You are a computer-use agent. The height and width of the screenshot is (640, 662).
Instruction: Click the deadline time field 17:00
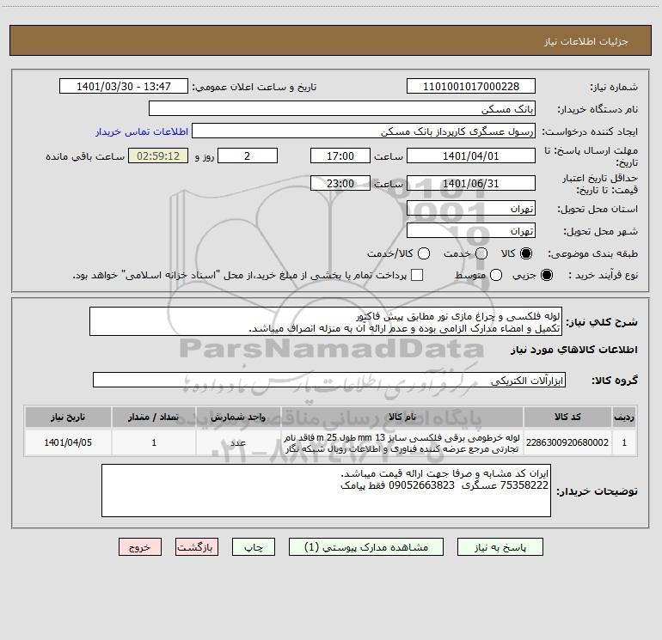tap(340, 155)
